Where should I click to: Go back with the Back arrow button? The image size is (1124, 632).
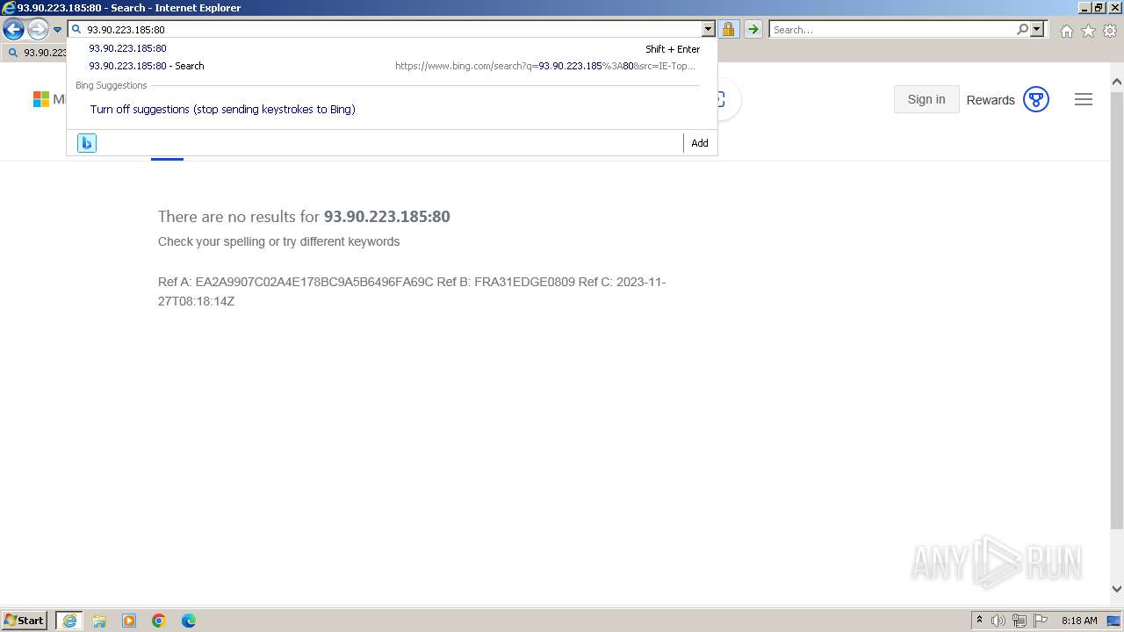point(13,30)
